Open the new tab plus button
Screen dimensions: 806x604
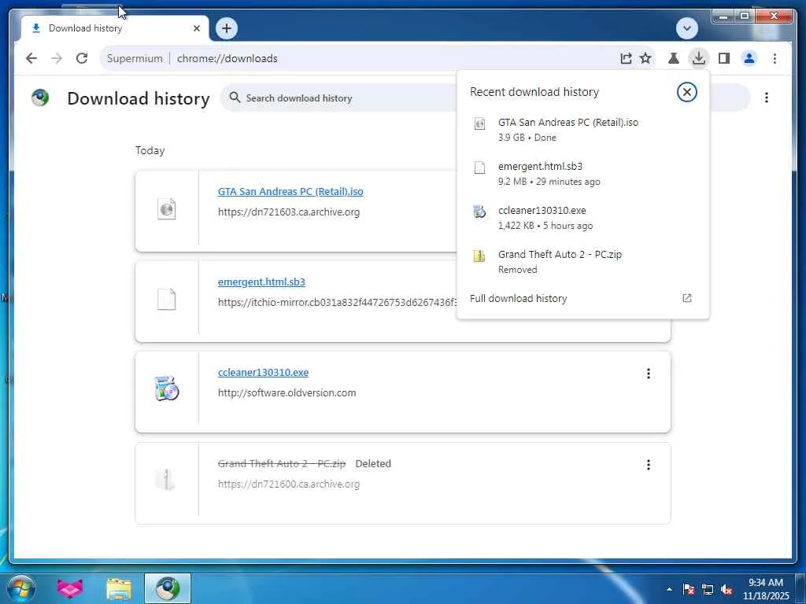click(x=227, y=28)
